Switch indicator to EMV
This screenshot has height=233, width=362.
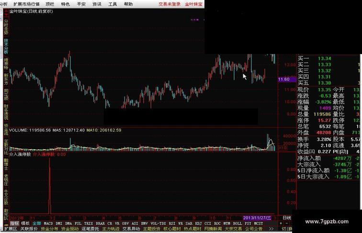click(145, 223)
